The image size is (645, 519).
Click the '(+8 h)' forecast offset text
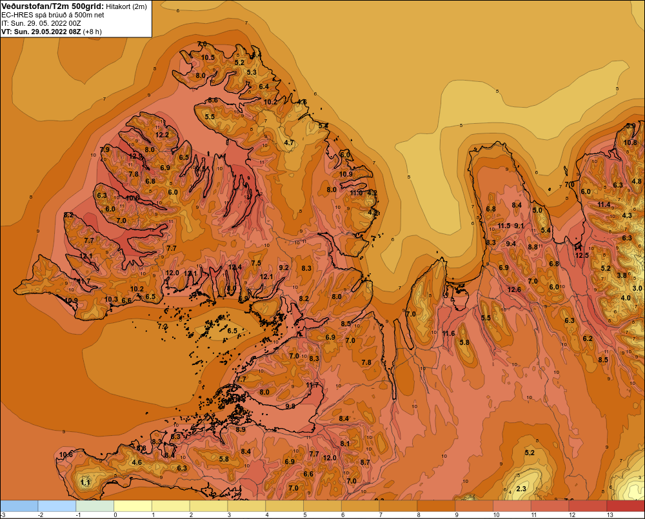92,32
